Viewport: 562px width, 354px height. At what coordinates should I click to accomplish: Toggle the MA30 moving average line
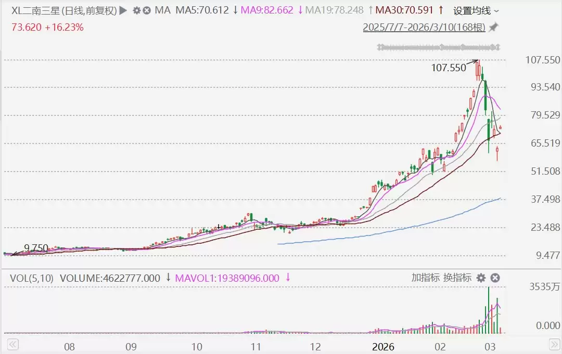404,10
